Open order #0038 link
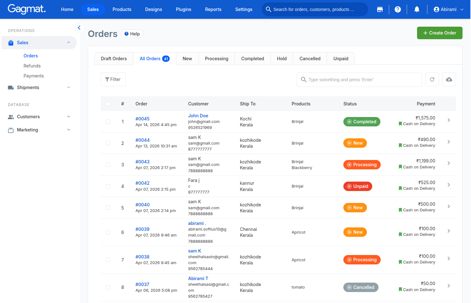Screen dimensions: 471x303 [142, 257]
